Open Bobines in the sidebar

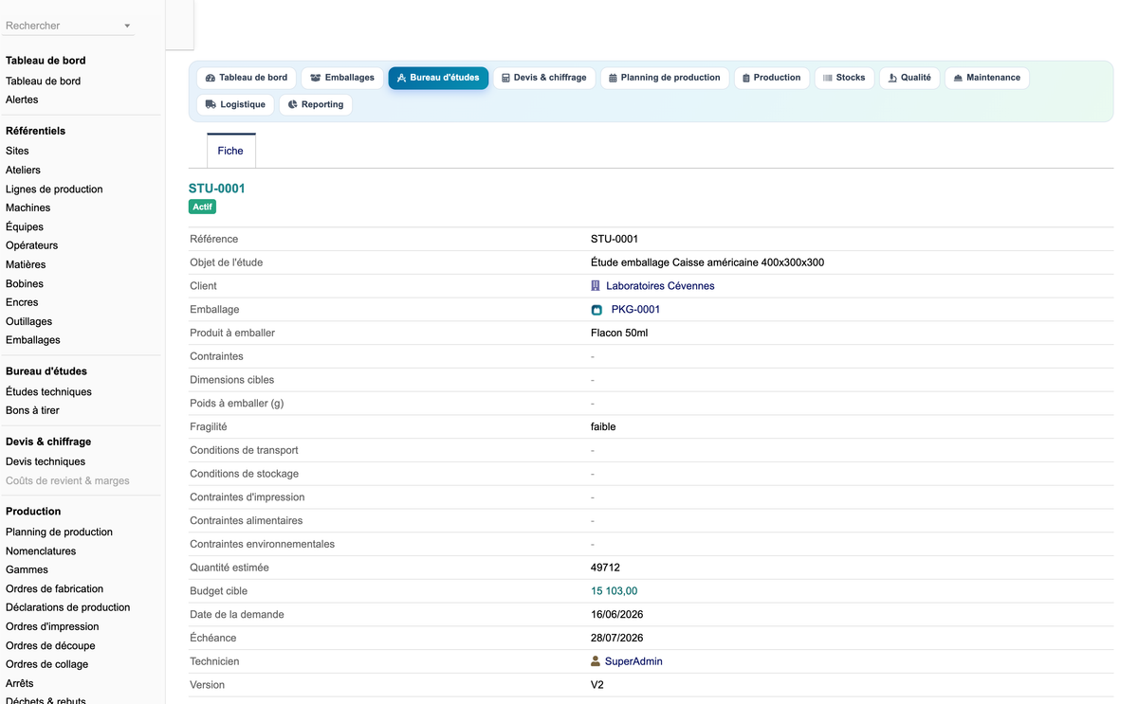(25, 283)
